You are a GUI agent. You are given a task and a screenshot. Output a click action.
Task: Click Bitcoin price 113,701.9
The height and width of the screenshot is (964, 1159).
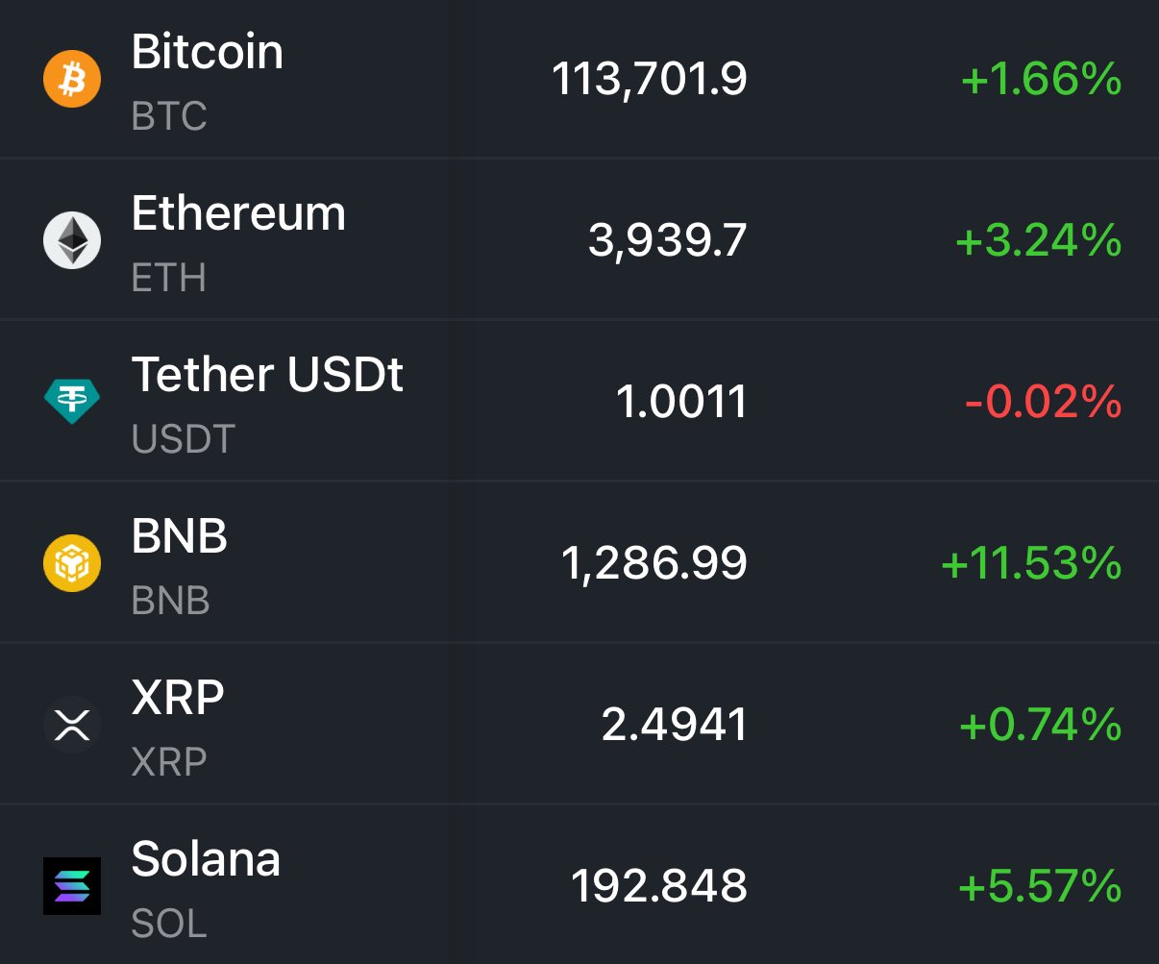point(650,79)
